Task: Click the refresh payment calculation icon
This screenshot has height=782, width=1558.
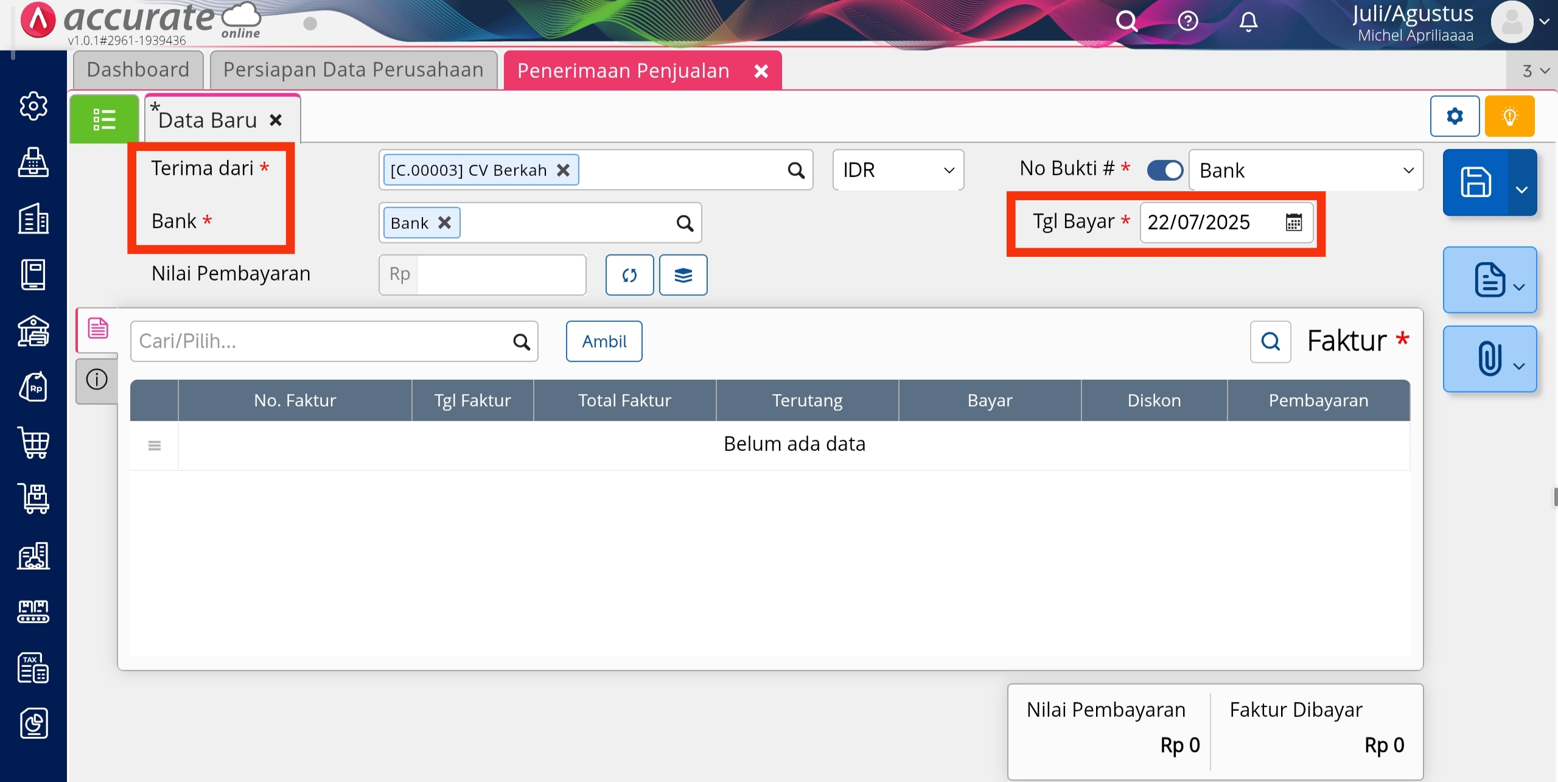Action: (629, 275)
